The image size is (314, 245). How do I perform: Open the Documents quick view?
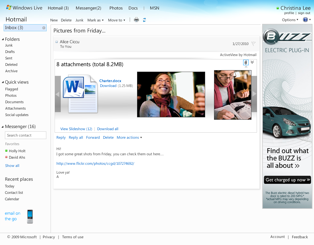coord(14,102)
